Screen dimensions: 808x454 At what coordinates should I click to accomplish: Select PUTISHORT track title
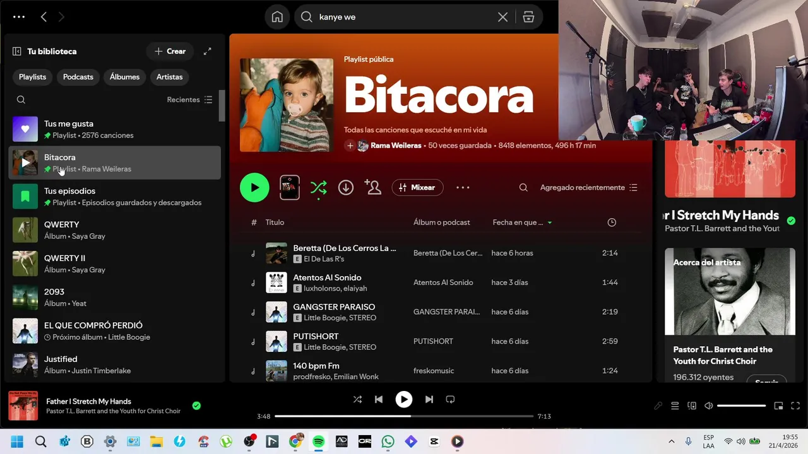click(316, 337)
